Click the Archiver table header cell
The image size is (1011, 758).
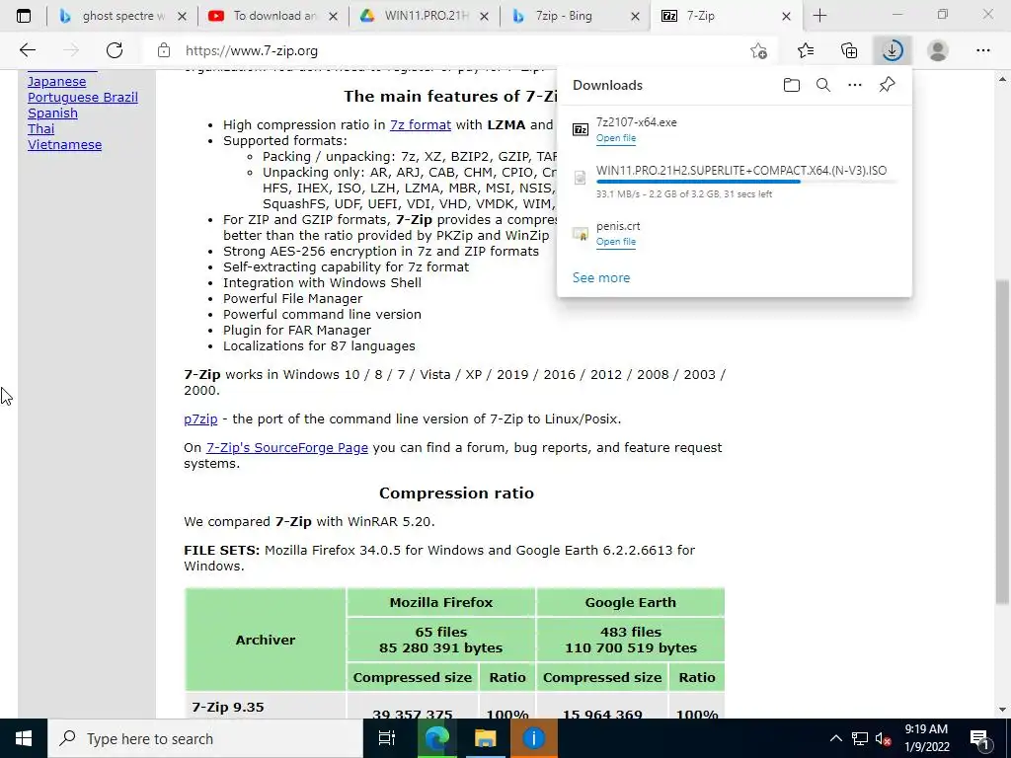tap(265, 640)
